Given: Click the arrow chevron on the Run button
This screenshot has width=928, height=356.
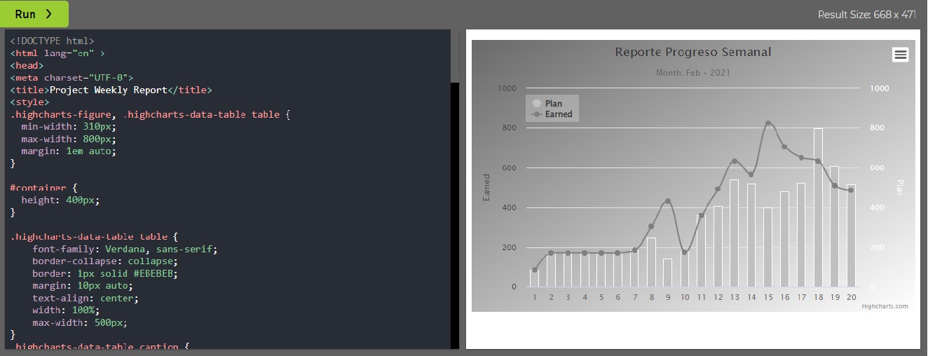Looking at the screenshot, I should coord(48,14).
